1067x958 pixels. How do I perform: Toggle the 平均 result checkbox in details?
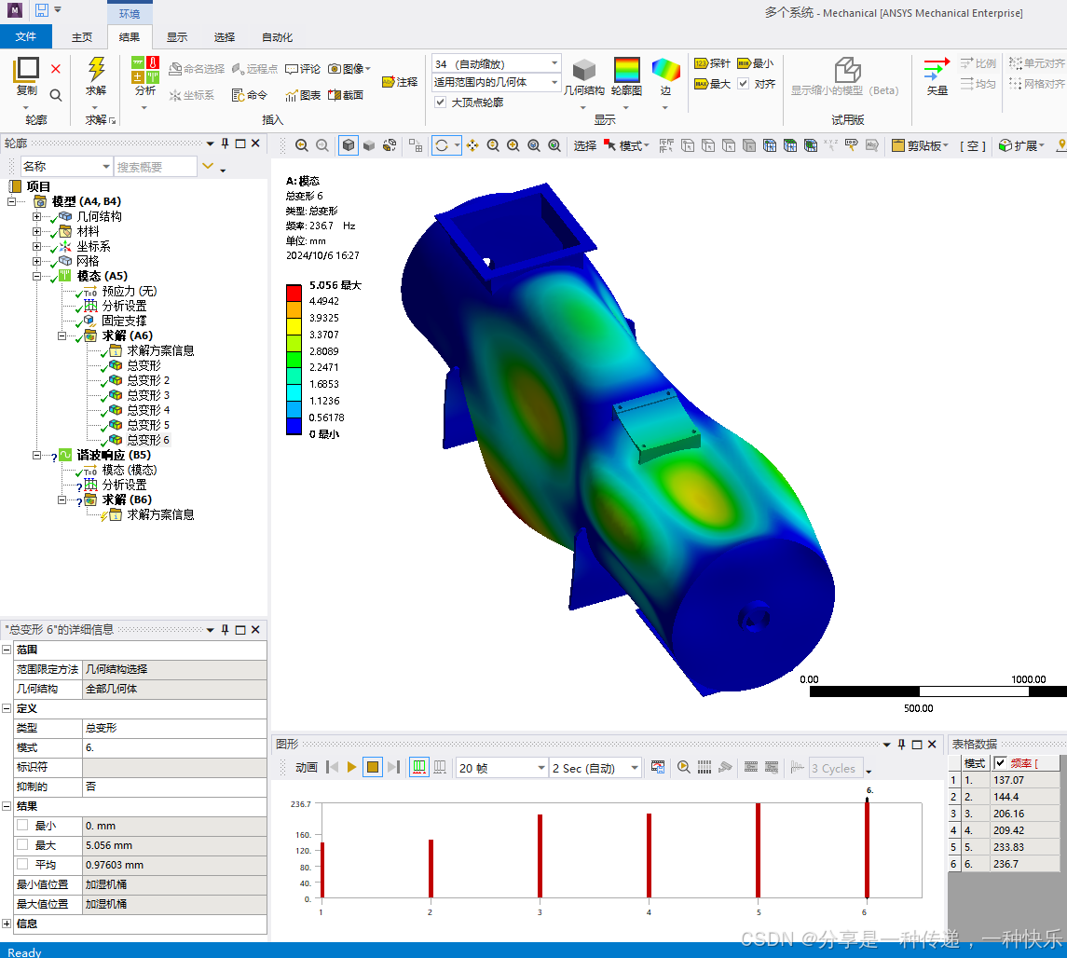click(22, 864)
